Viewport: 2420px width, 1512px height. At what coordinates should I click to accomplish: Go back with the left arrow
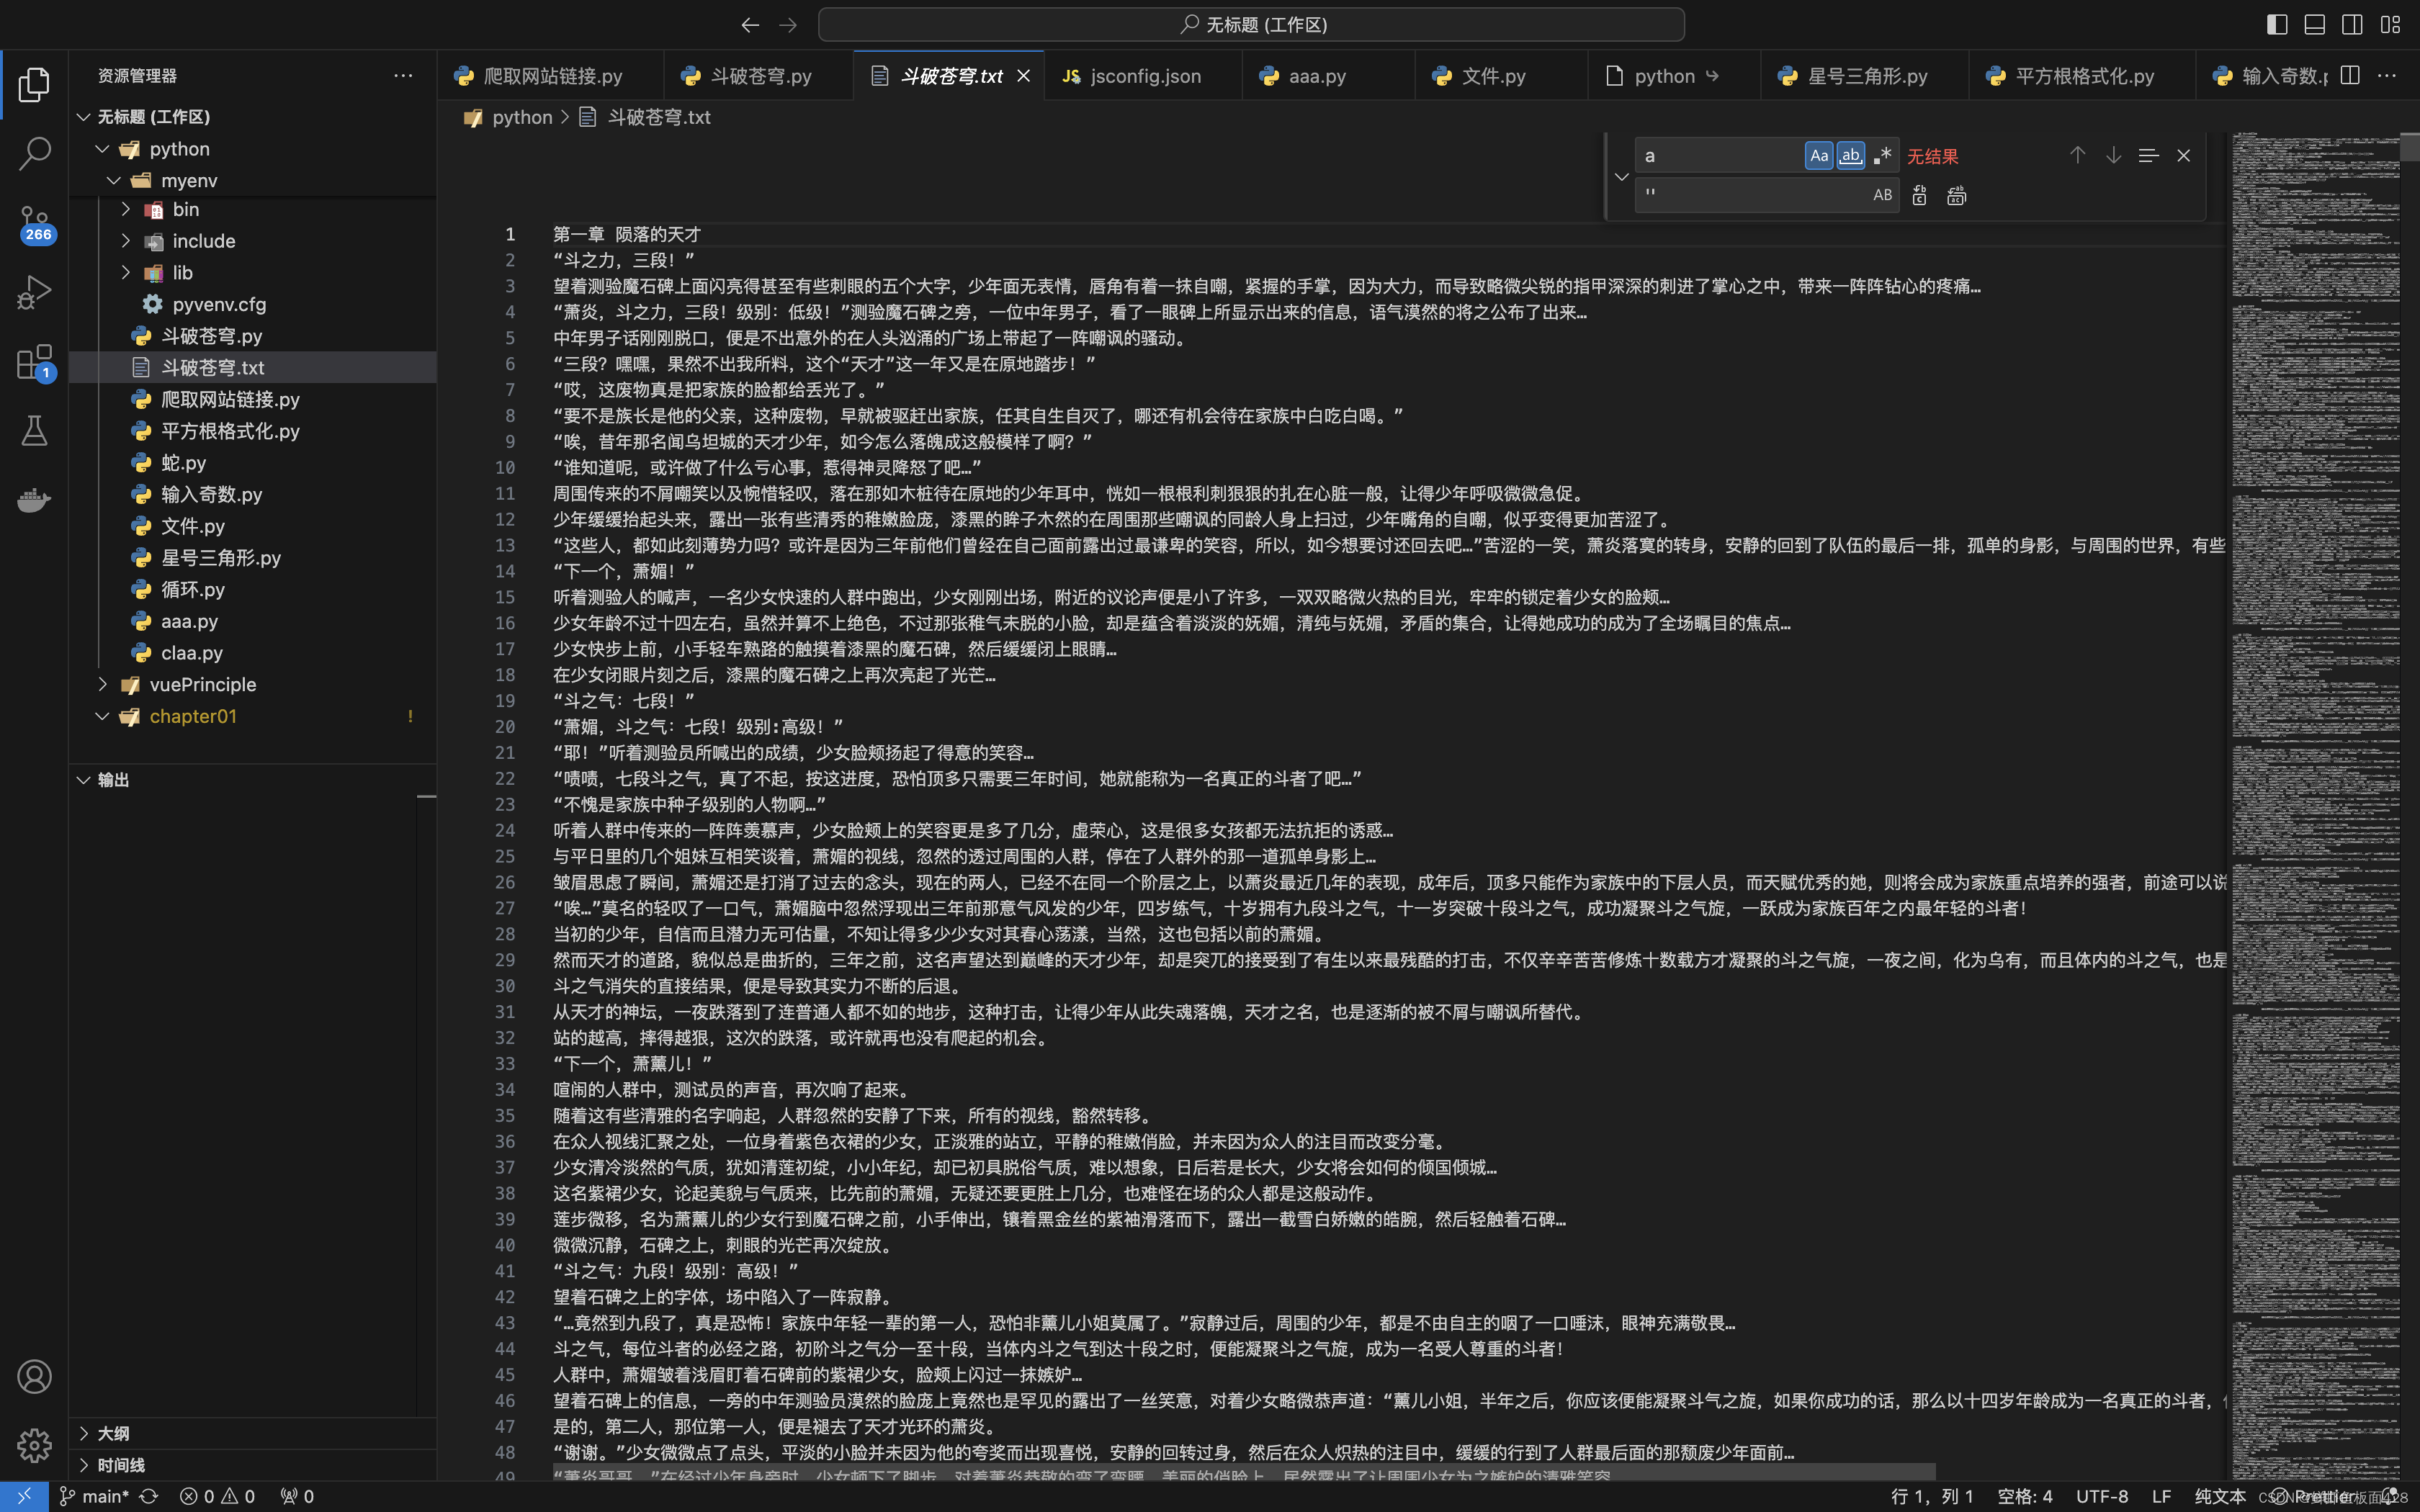[750, 25]
